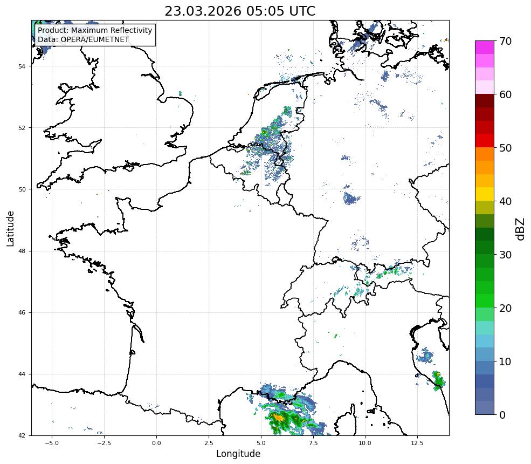Select the latitude tick label 46
Image resolution: width=531 pixels, height=464 pixels.
point(22,312)
